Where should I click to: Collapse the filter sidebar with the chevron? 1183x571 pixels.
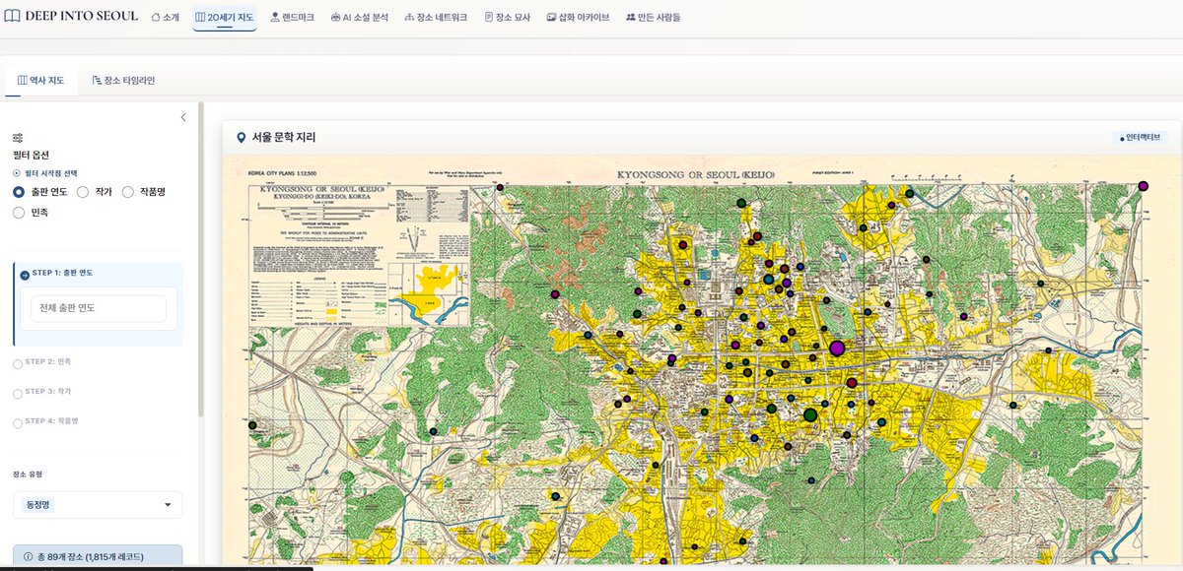tap(182, 117)
